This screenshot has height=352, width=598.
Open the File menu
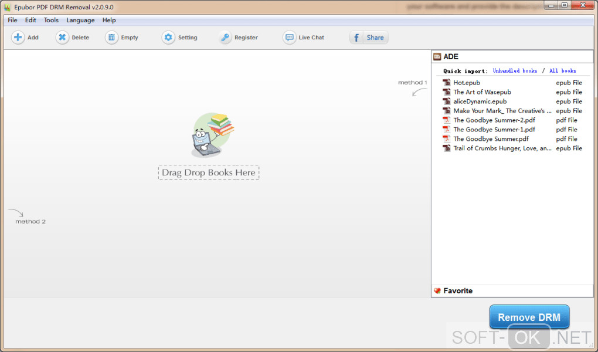pyautogui.click(x=12, y=20)
